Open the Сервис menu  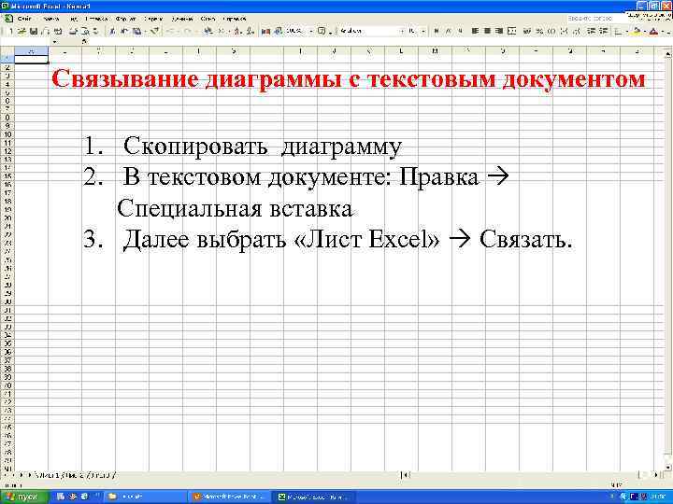tap(153, 19)
